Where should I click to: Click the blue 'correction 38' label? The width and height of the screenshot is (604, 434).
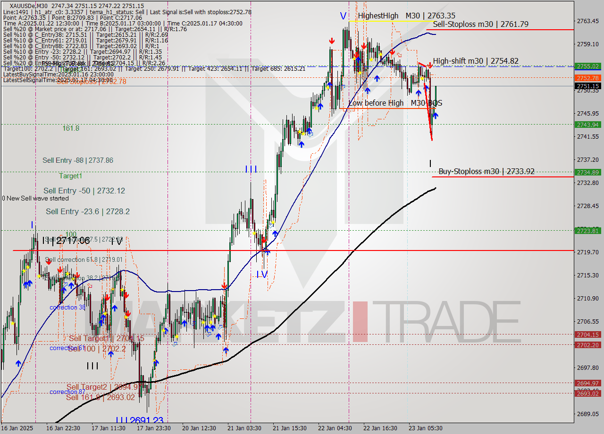67,307
